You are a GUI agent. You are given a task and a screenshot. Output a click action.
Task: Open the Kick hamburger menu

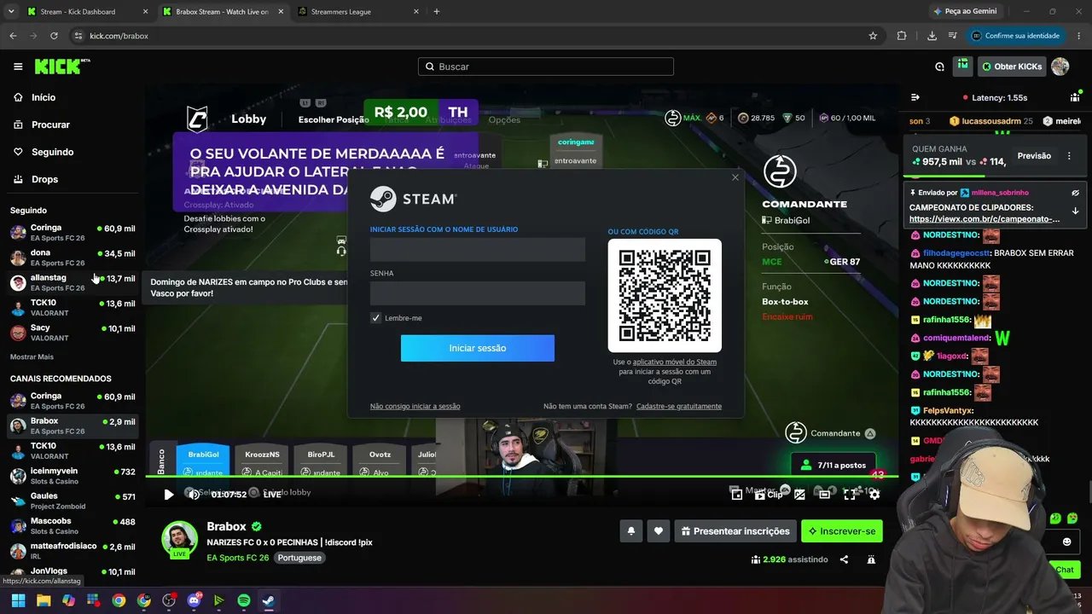pos(18,67)
